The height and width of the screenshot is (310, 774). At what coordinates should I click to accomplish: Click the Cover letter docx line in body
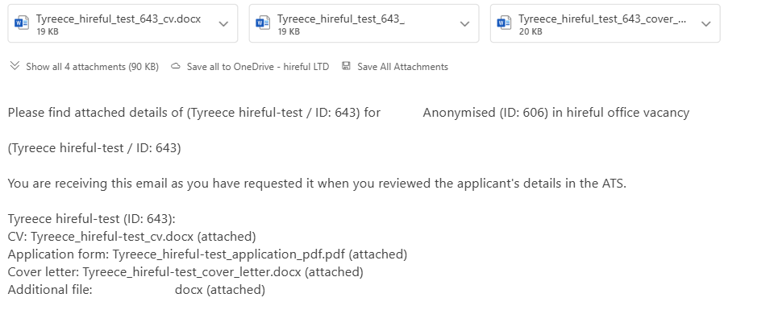[185, 272]
